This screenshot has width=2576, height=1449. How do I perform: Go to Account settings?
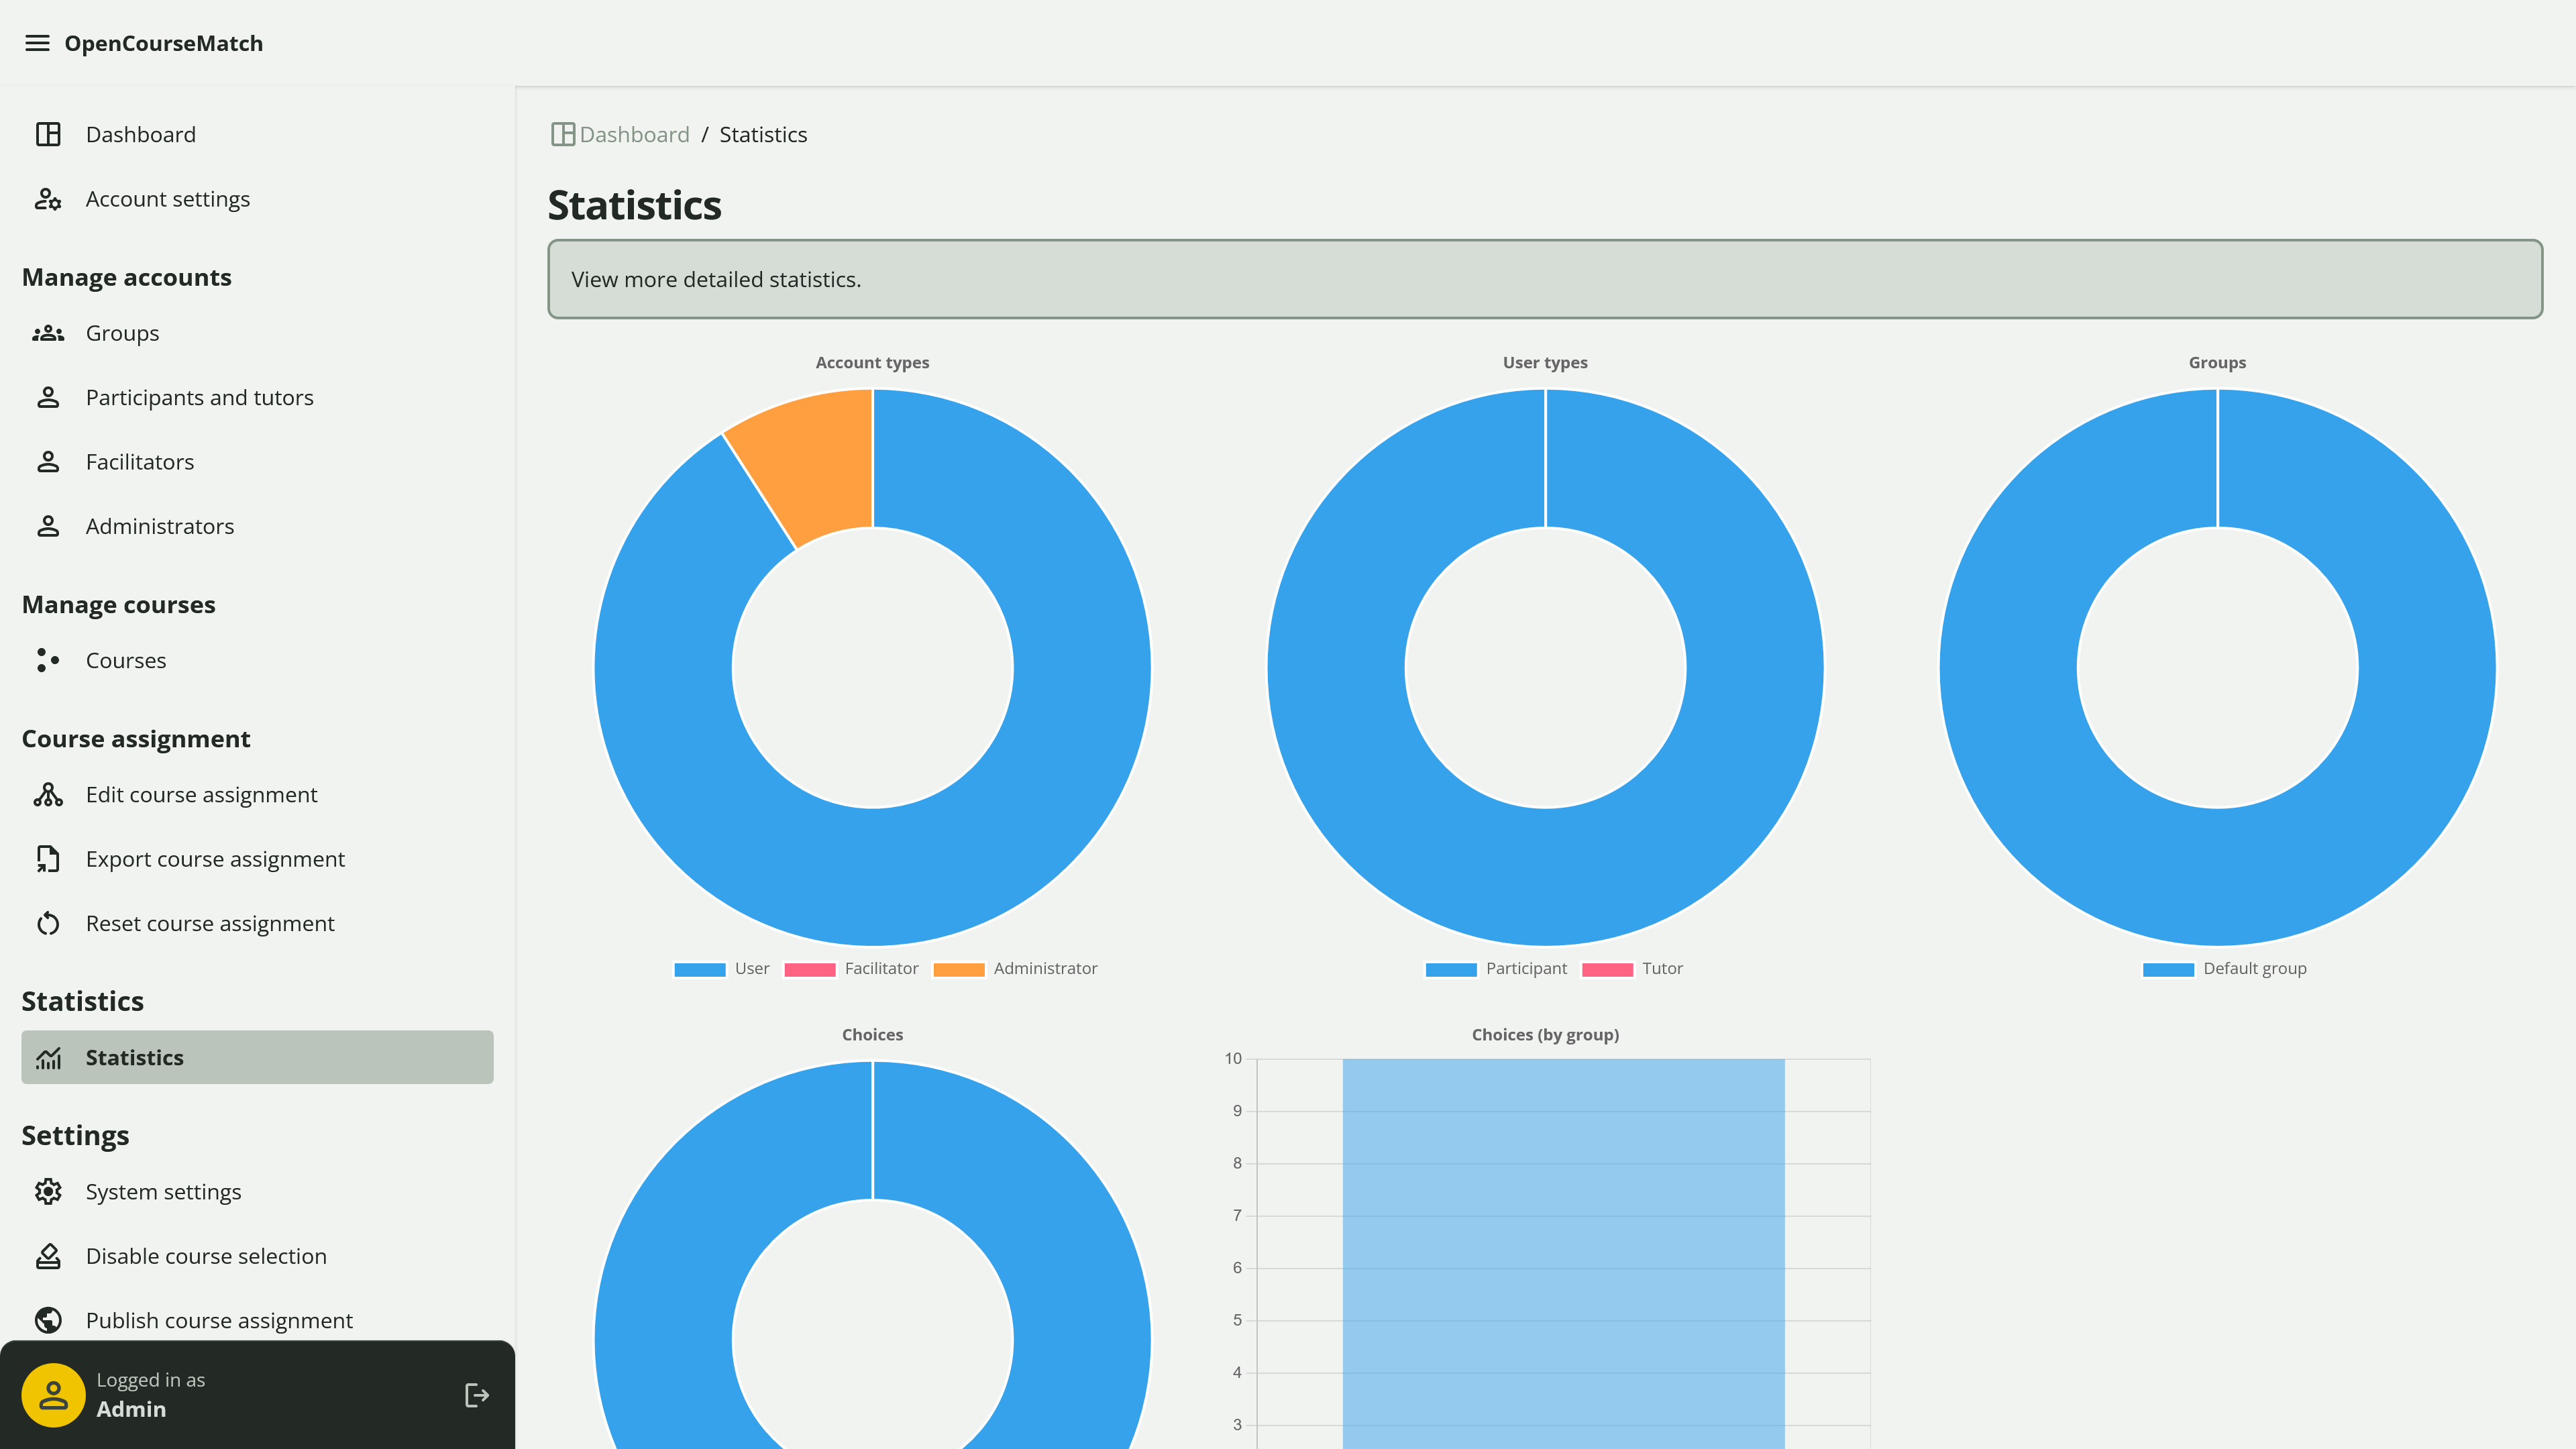(x=257, y=199)
